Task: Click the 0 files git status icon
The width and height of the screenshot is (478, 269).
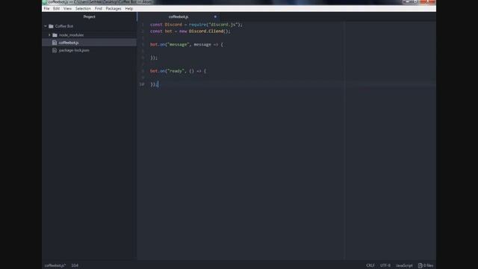Action: tap(426, 265)
